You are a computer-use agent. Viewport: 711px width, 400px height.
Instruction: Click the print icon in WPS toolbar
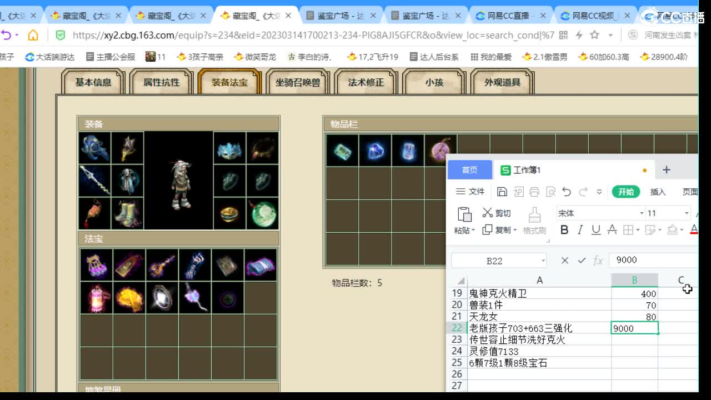534,192
